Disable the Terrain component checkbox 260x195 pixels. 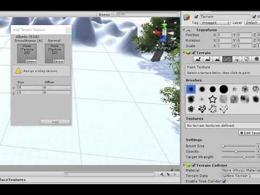point(194,53)
